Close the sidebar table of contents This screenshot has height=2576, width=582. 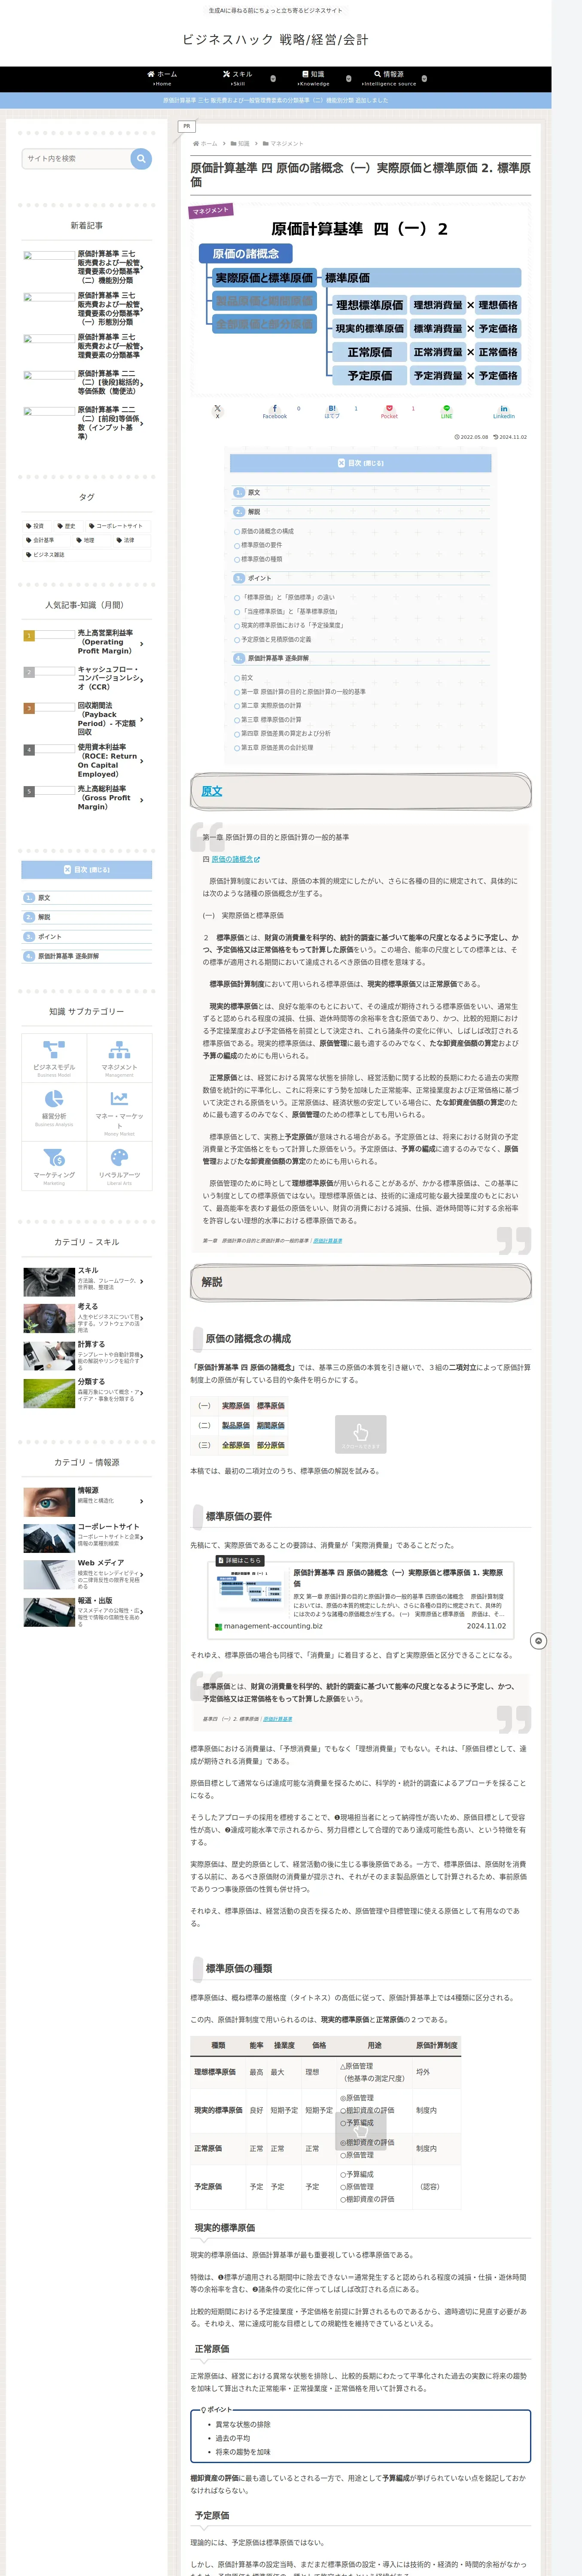(x=87, y=870)
